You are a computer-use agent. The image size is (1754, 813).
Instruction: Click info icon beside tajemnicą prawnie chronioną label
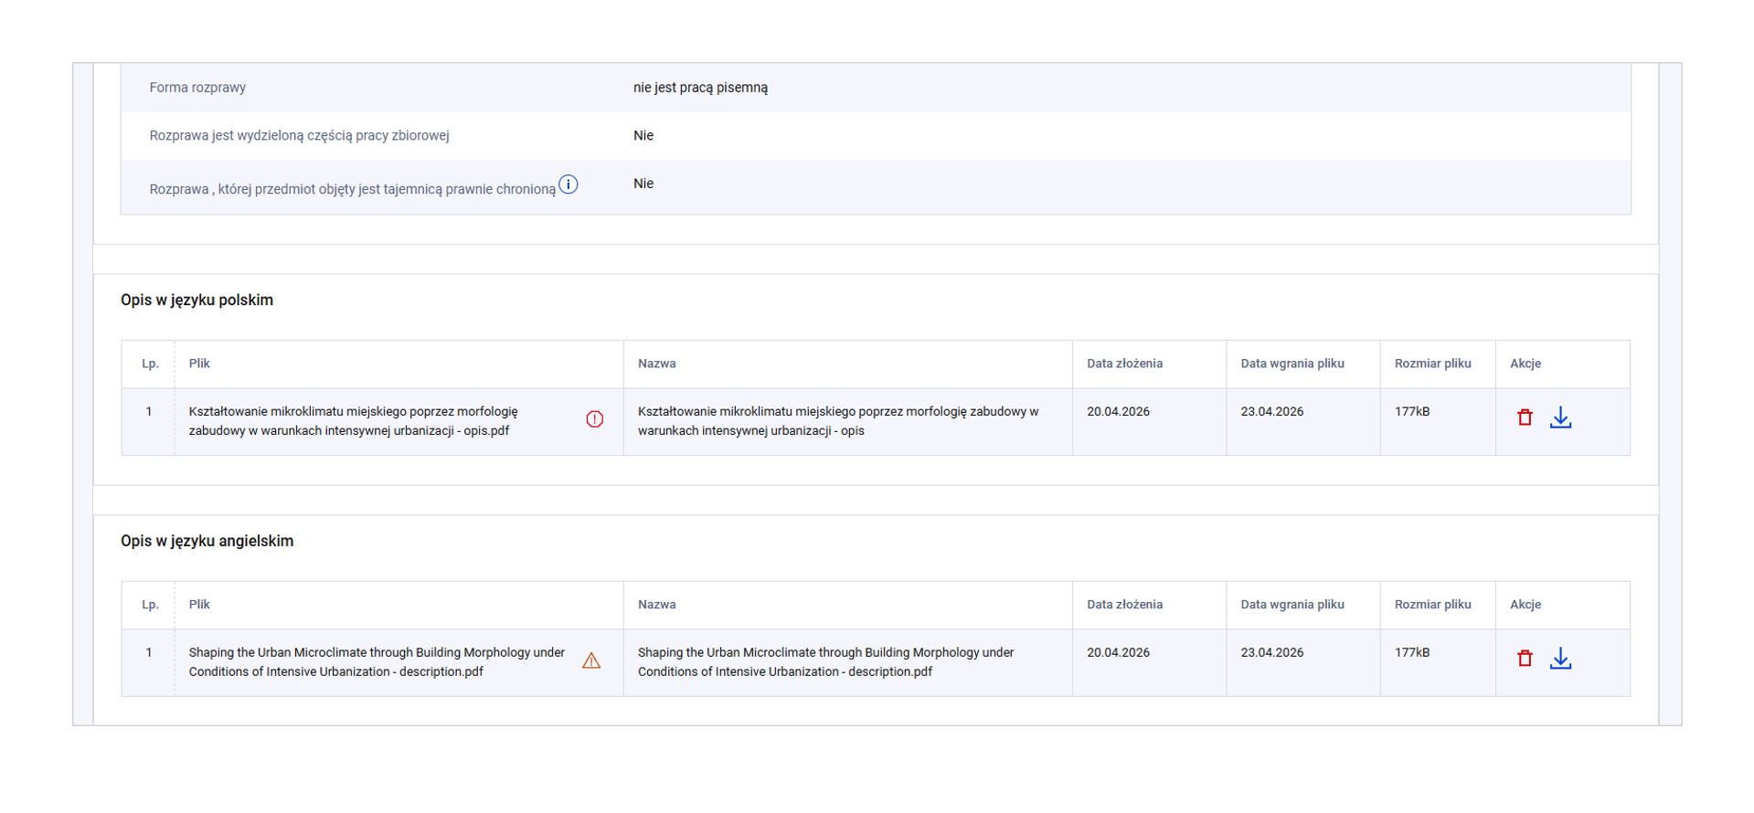tap(568, 185)
